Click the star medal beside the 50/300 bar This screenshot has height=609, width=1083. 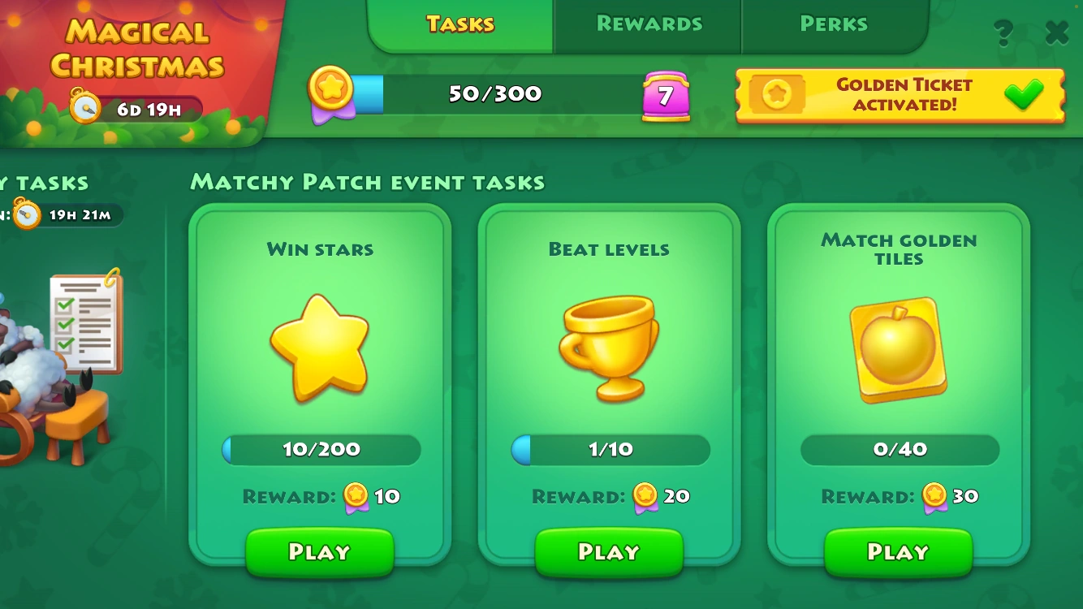[330, 94]
